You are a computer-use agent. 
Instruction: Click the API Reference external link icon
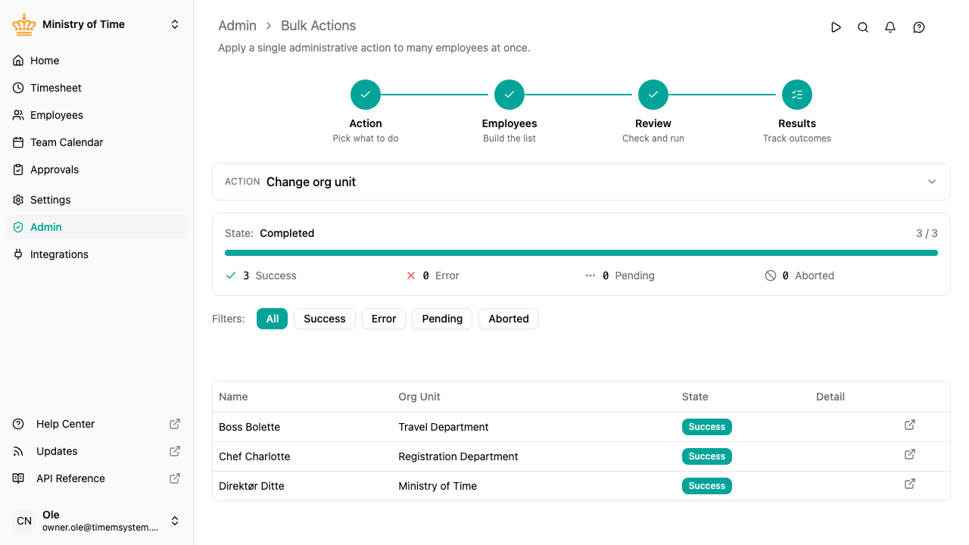click(x=175, y=478)
